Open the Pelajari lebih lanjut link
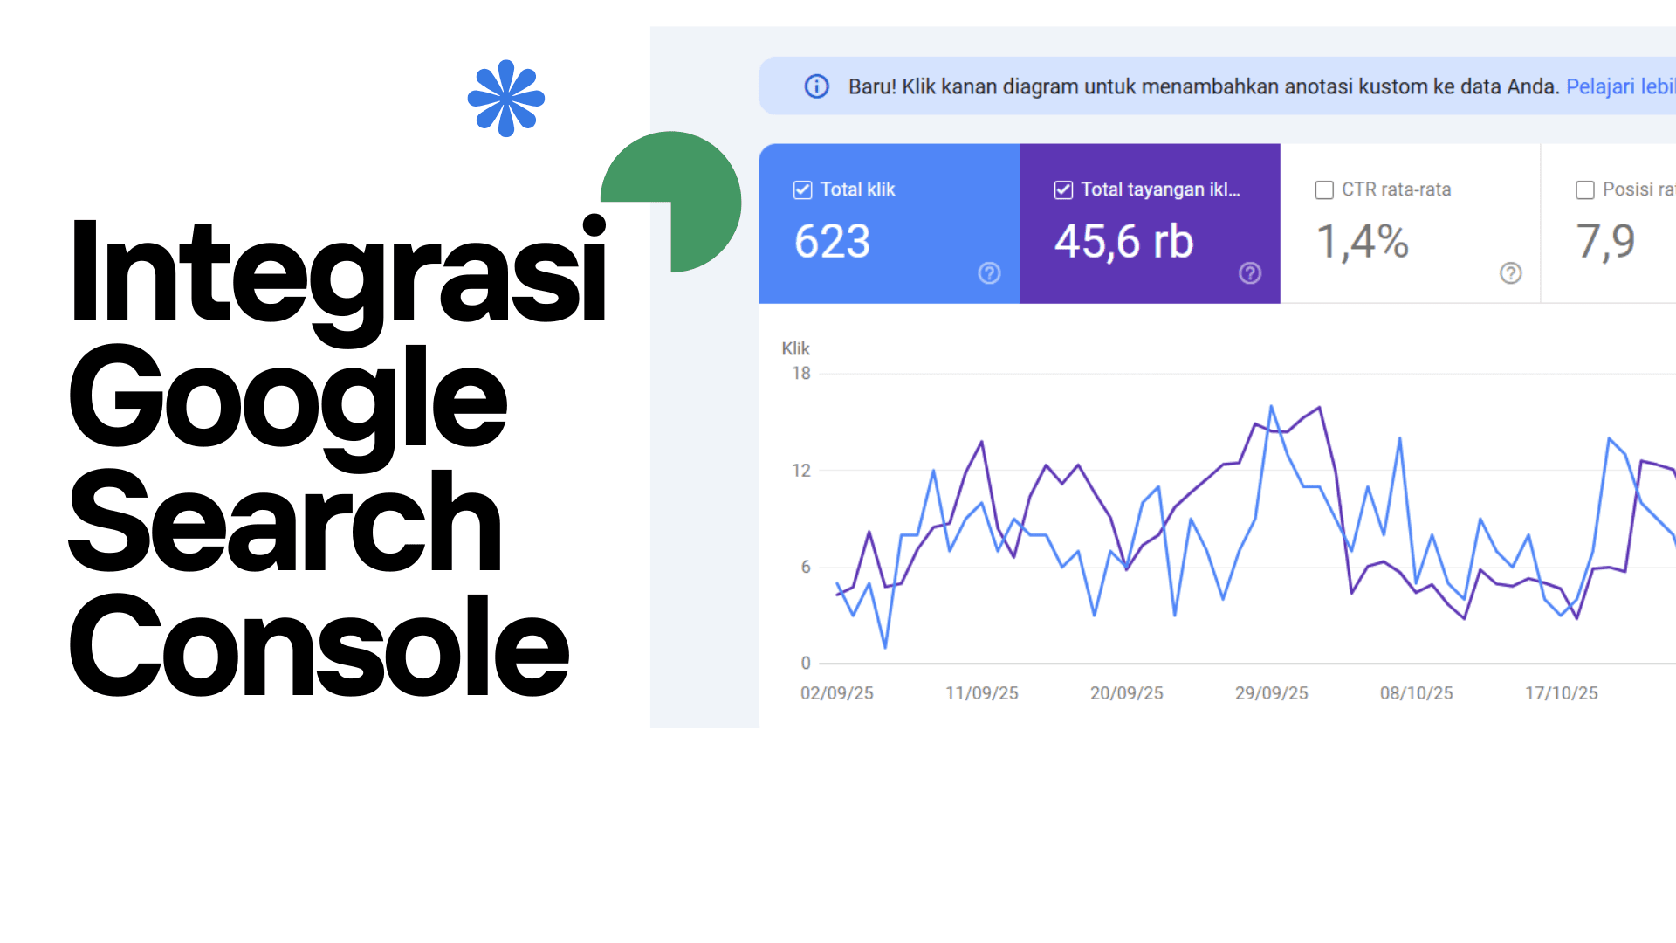1676x943 pixels. tap(1619, 86)
